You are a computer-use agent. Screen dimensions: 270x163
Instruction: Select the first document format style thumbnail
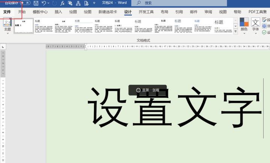pos(24,26)
